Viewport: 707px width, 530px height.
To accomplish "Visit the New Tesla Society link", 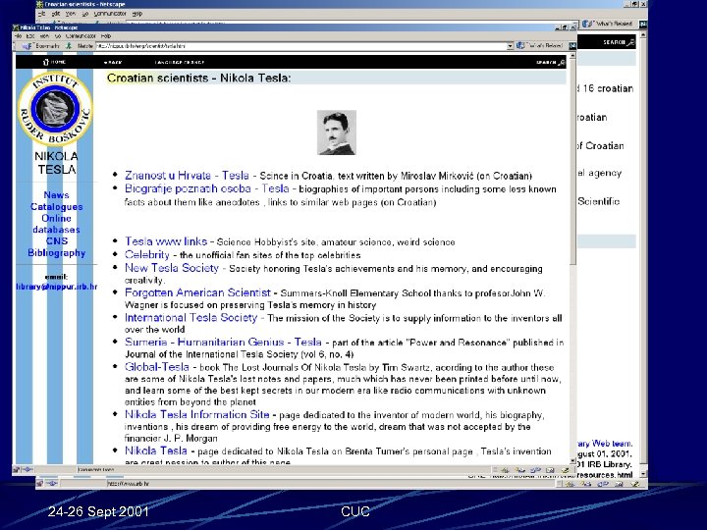I will coord(172,268).
